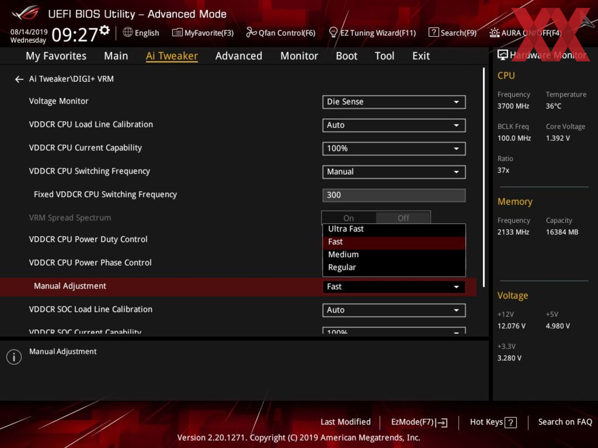Switch to EzMode(F7)
Screen dimensions: 598x448
419,422
